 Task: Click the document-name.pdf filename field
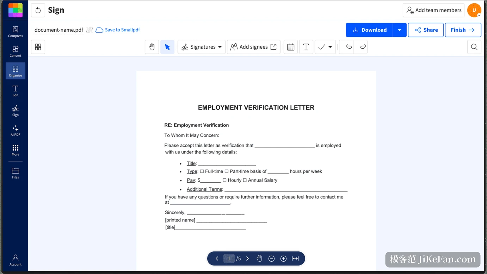click(59, 30)
